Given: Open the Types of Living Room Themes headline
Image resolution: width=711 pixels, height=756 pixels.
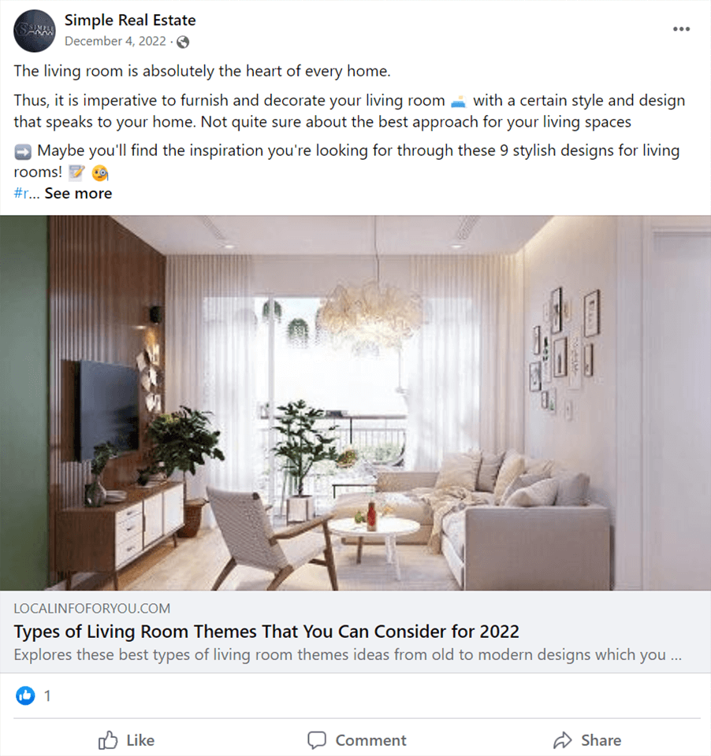Looking at the screenshot, I should [x=266, y=631].
